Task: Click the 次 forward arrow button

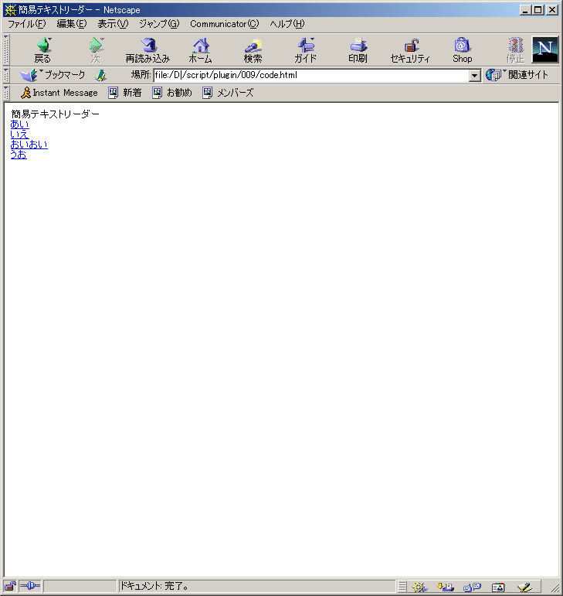Action: 96,50
